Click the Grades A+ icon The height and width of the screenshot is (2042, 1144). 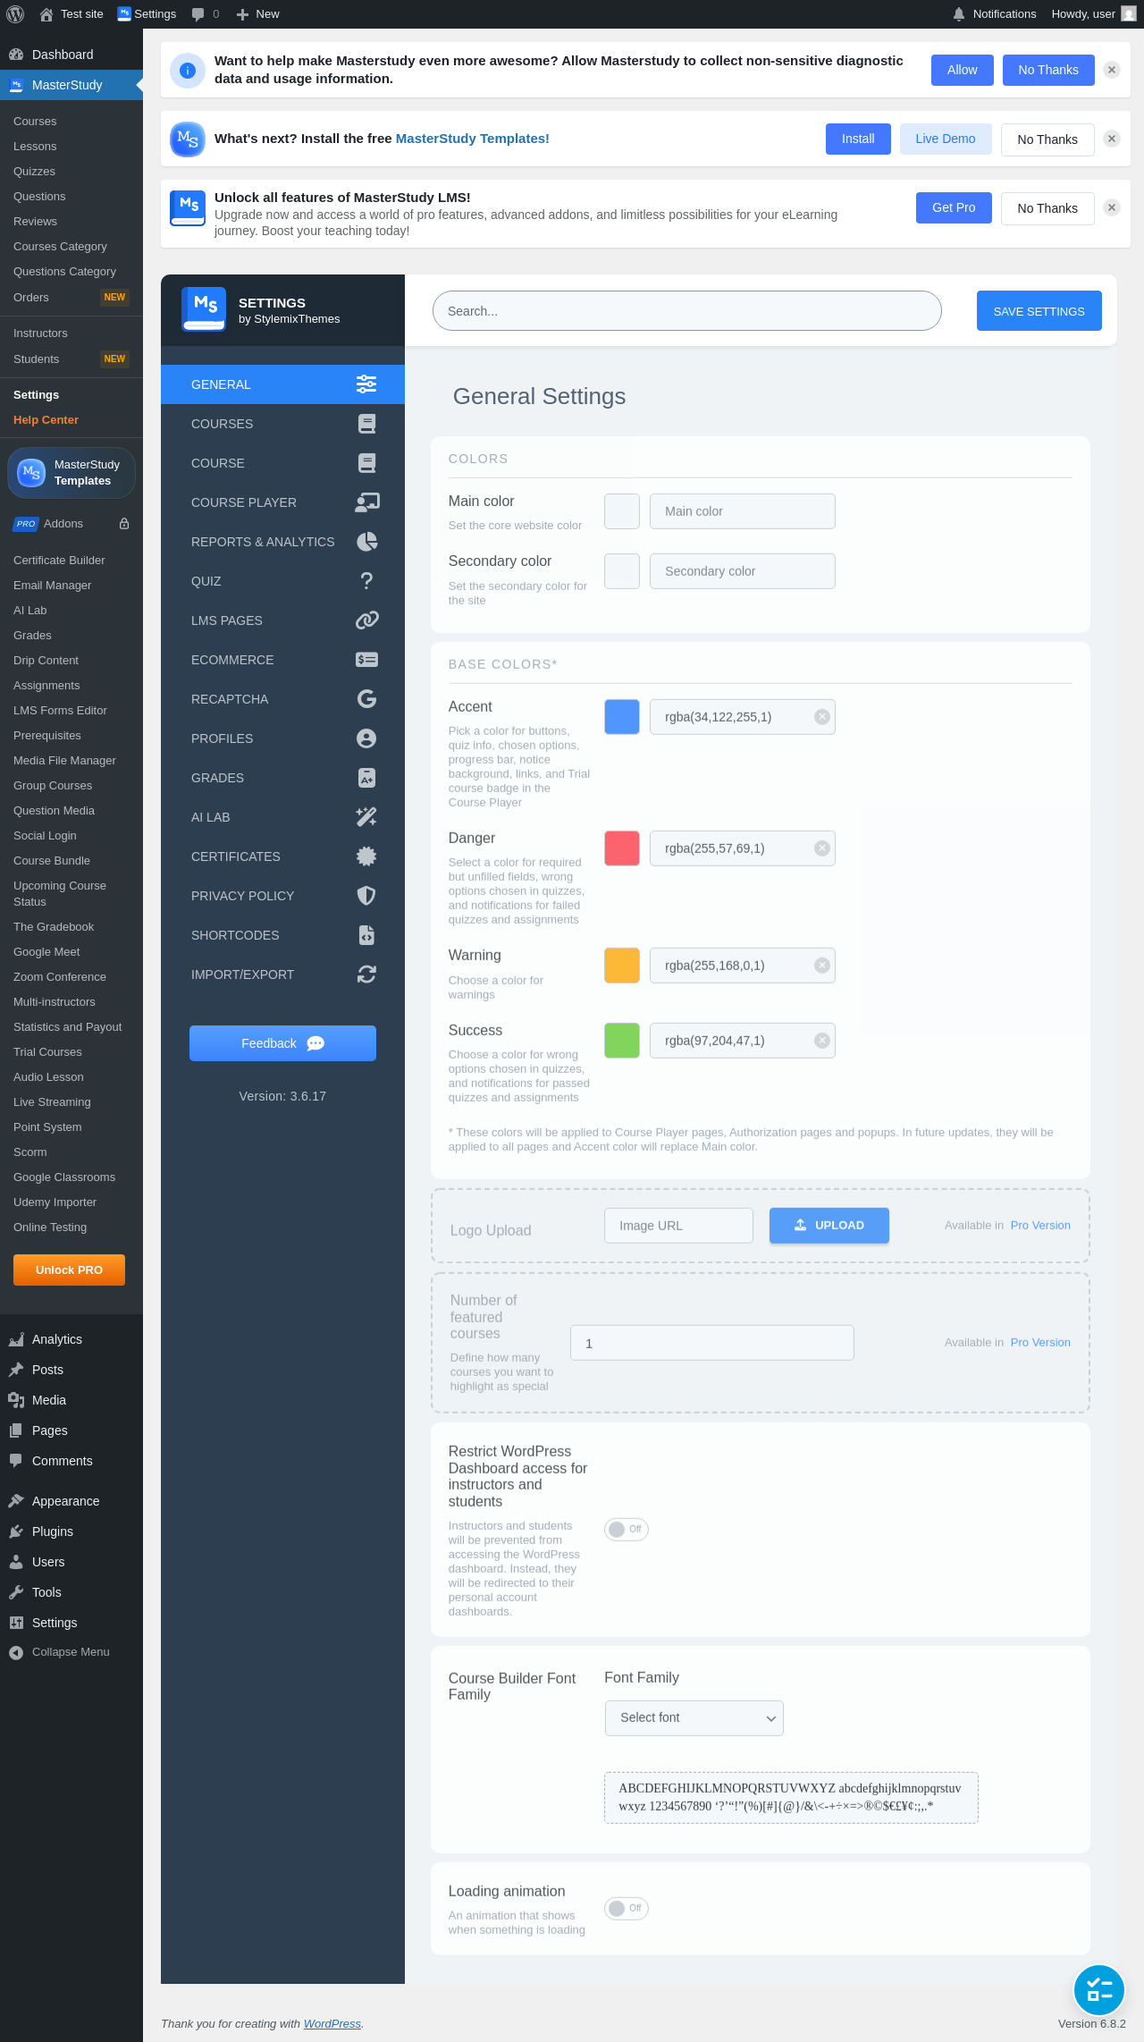[x=366, y=778]
